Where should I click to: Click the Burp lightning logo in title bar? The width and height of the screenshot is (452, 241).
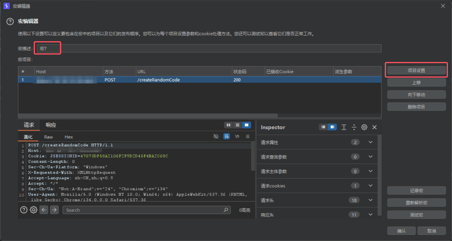6,6
